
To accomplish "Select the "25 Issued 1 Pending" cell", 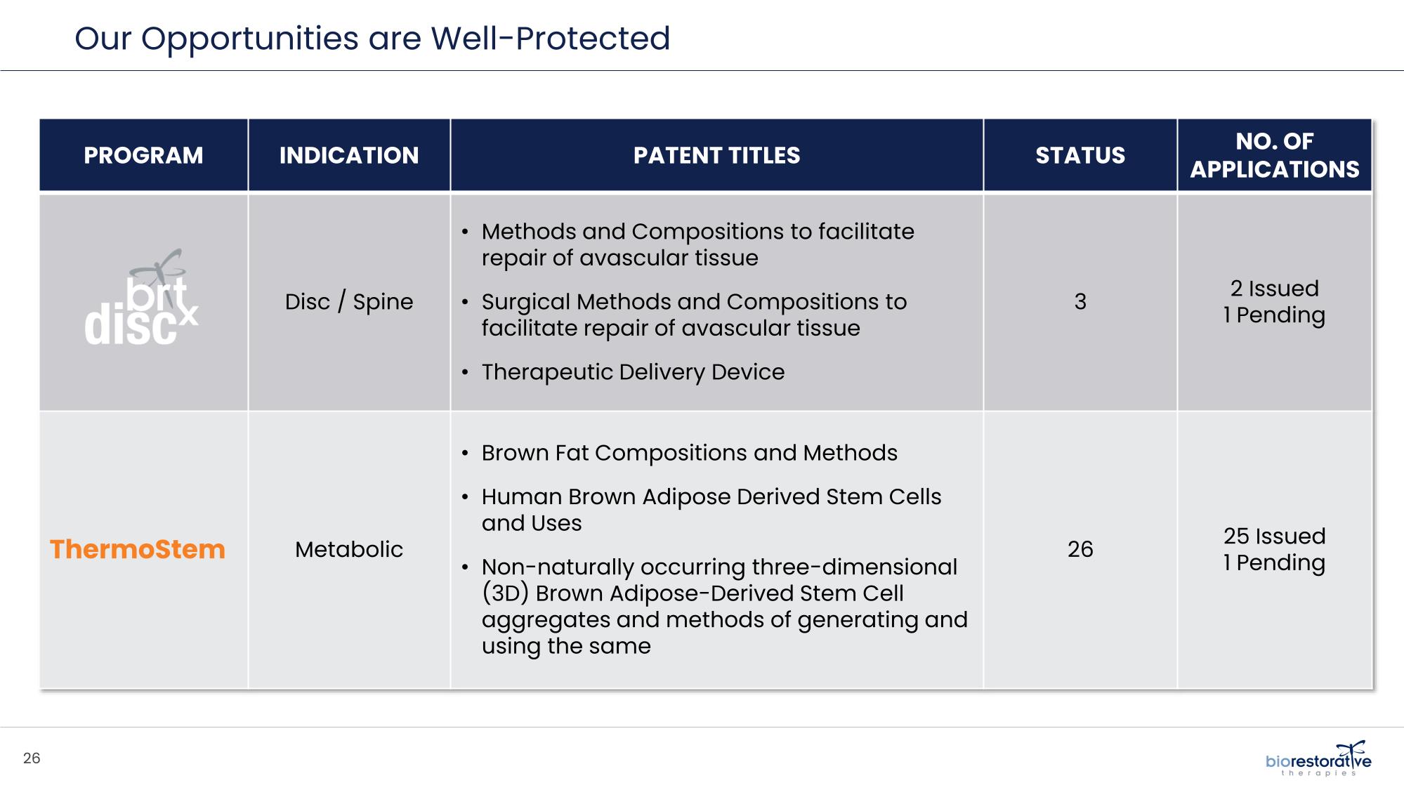I will 1274,549.
